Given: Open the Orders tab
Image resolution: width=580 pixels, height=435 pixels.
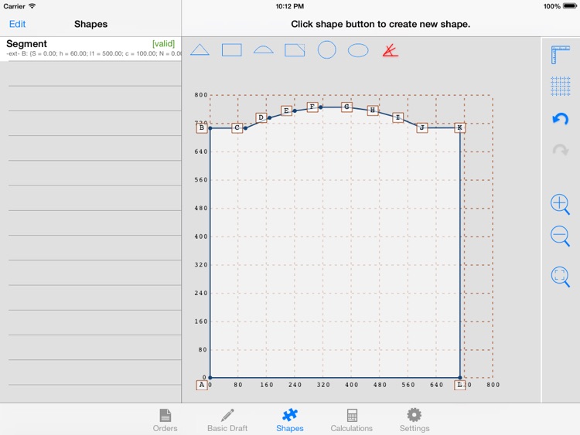Looking at the screenshot, I should [165, 420].
